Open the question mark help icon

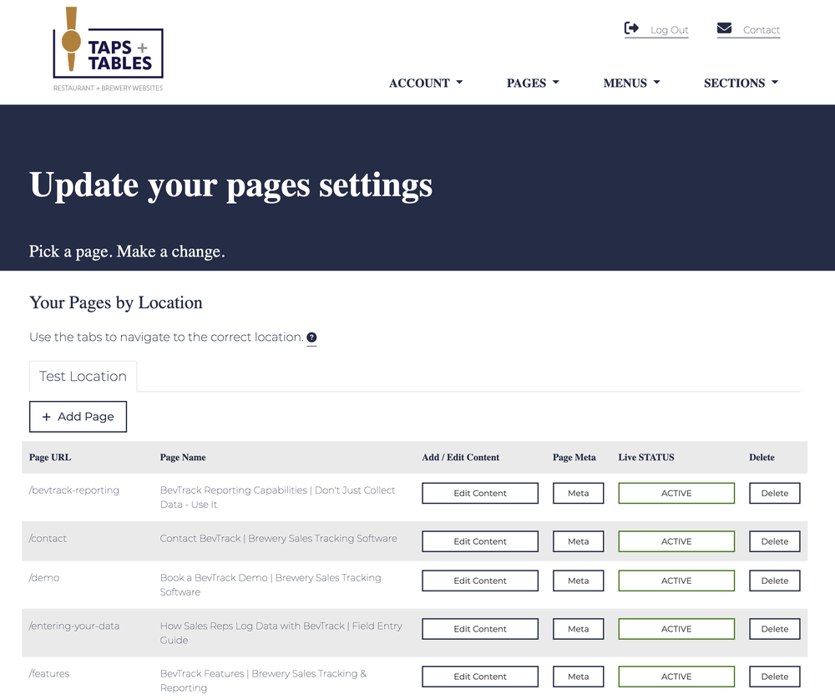point(311,337)
